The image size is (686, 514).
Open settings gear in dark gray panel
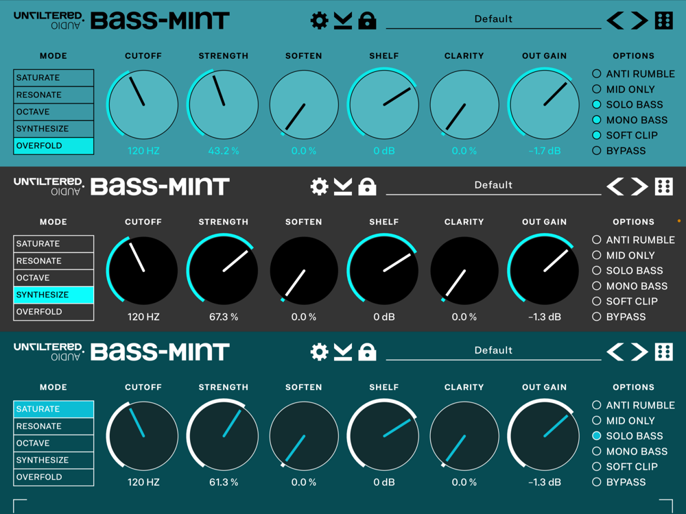(320, 186)
